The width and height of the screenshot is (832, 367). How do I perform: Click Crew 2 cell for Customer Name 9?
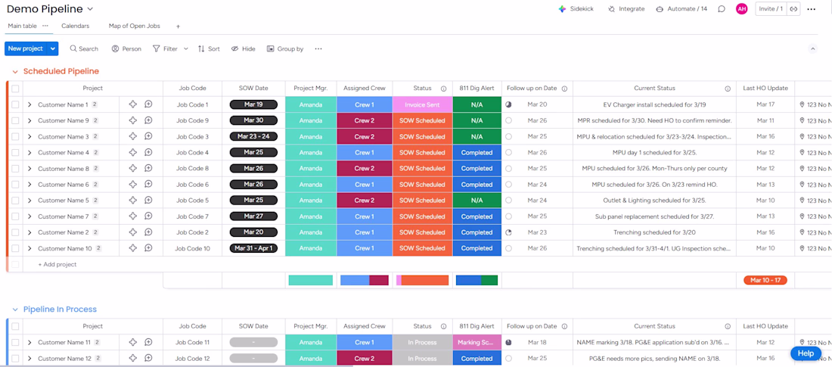365,120
